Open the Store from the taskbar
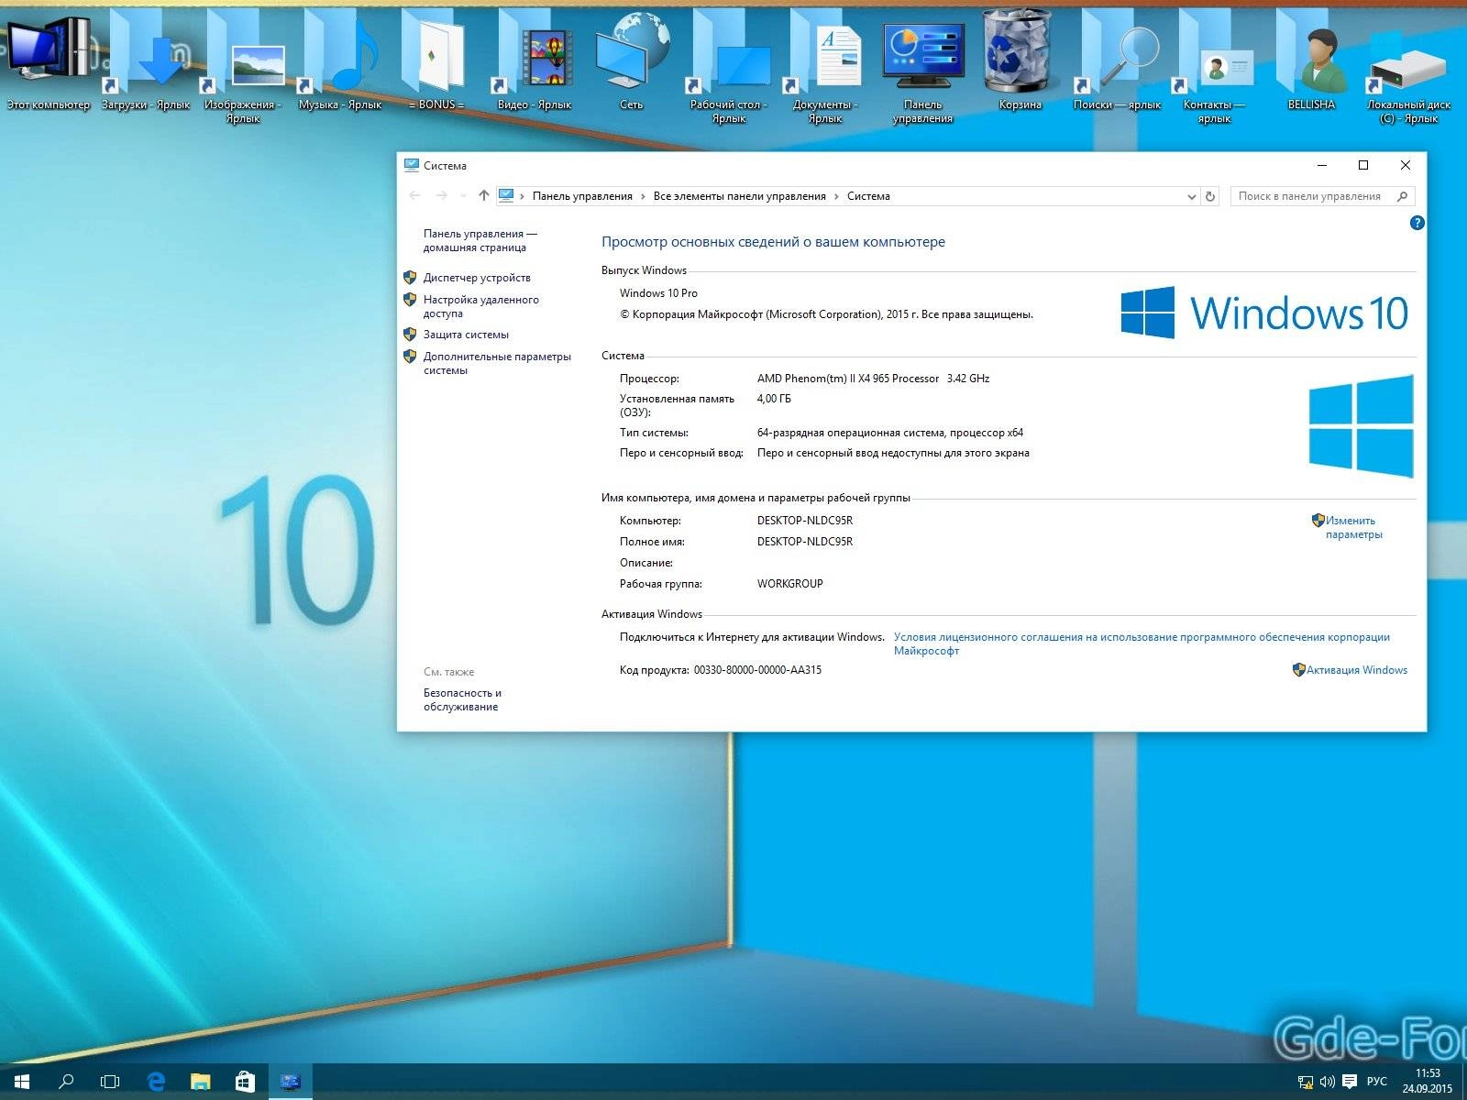 245,1082
